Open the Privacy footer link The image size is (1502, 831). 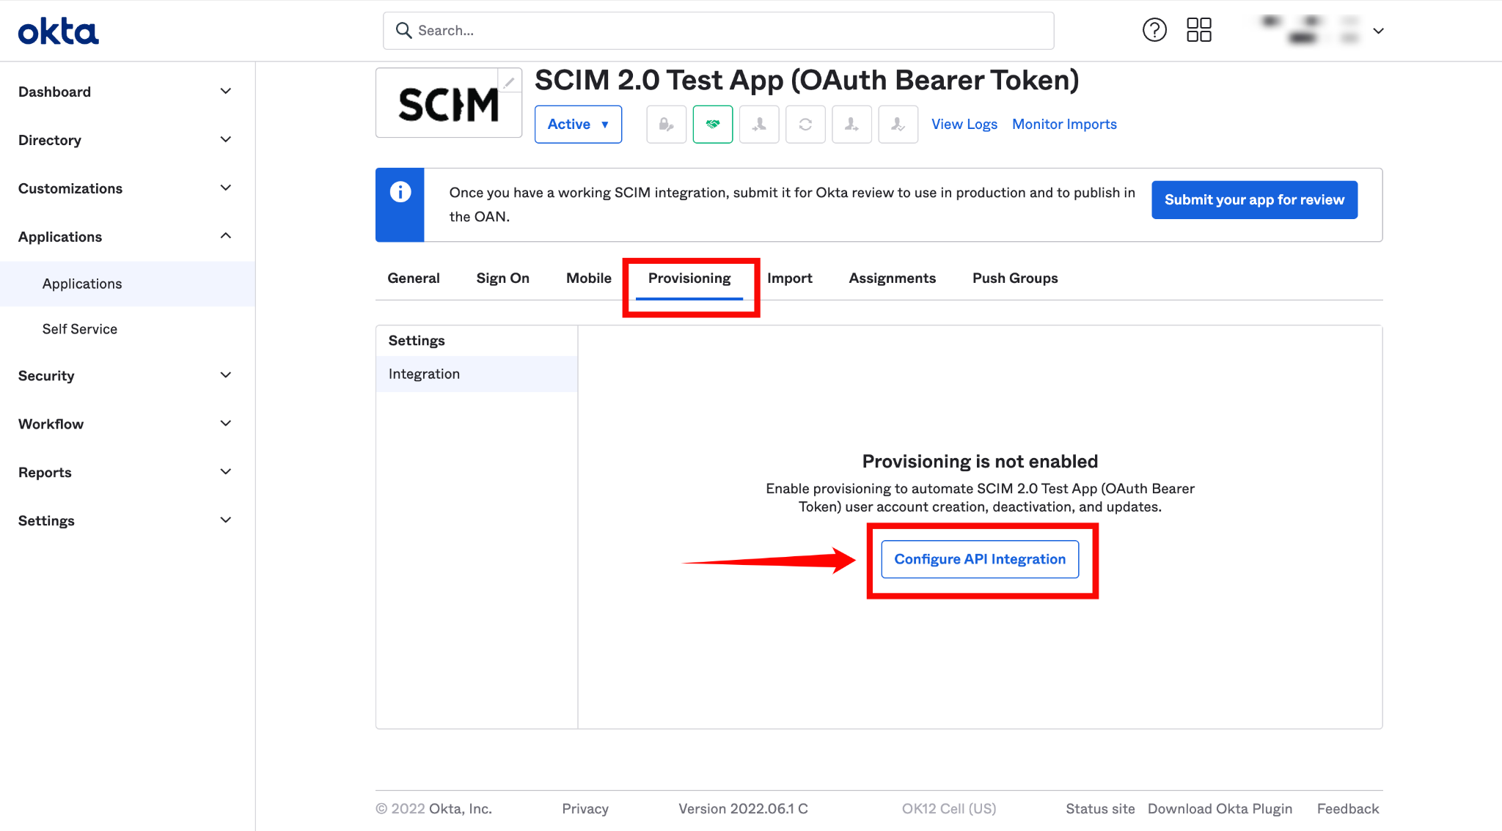[x=585, y=809]
